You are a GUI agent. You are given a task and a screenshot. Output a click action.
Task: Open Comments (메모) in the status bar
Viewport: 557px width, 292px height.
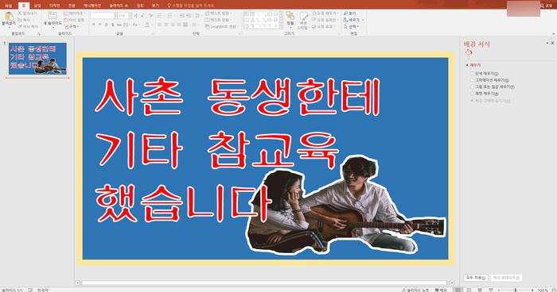441,290
